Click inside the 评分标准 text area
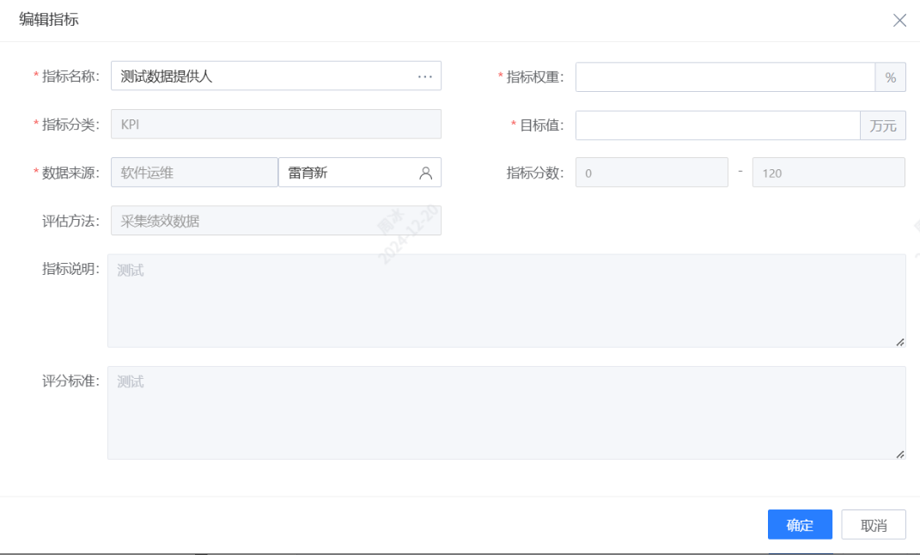This screenshot has width=920, height=555. (x=506, y=413)
